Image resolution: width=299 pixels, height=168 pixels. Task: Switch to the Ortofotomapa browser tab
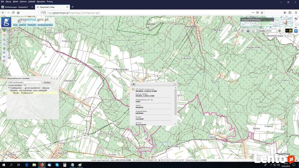[x=17, y=7]
